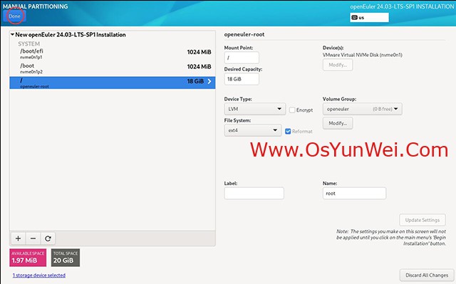Open the File System ext4 dropdown

[x=252, y=130]
